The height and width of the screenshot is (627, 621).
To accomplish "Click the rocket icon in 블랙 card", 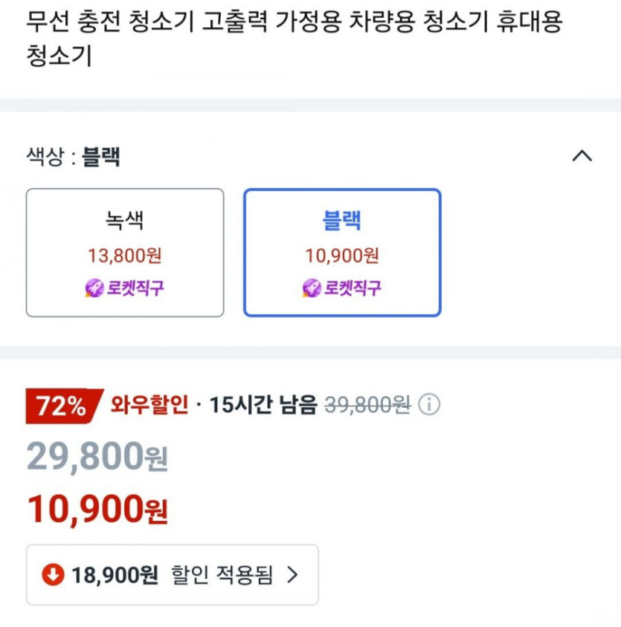I will point(312,289).
